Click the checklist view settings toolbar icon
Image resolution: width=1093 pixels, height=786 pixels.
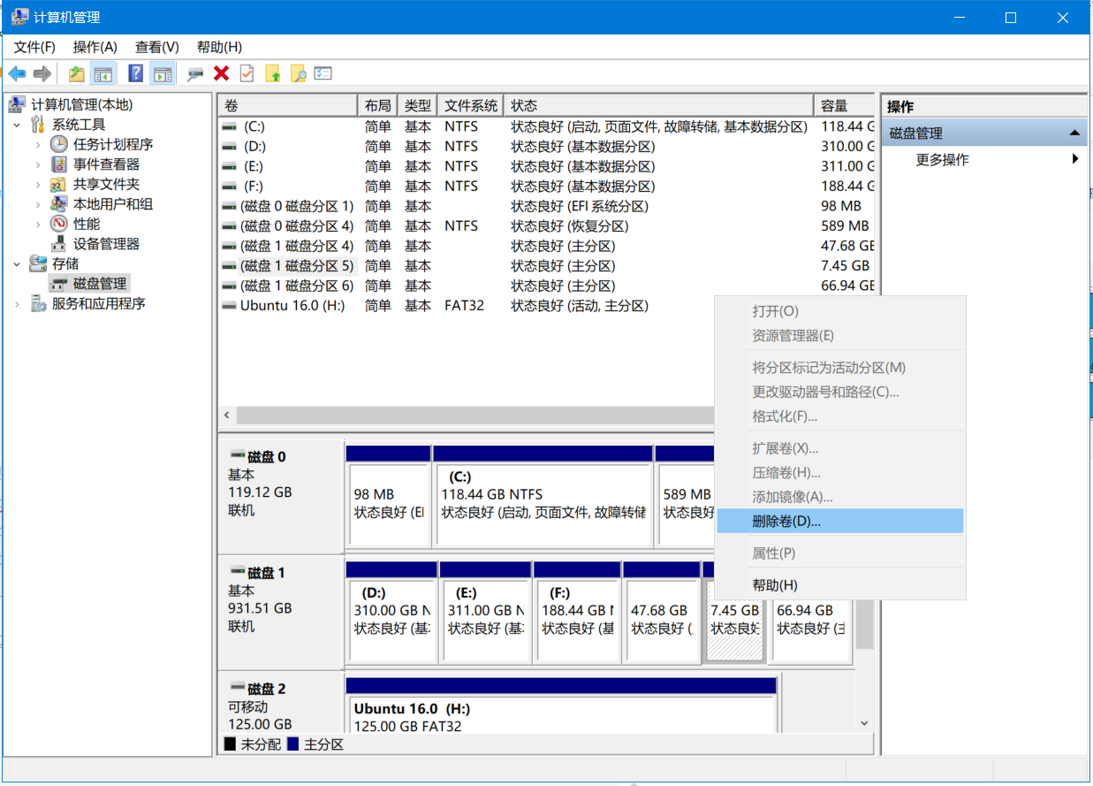tap(323, 73)
